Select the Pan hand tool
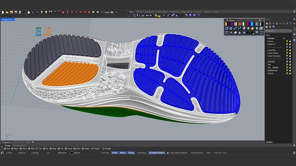The height and width of the screenshot is (166, 296). click(29, 12)
